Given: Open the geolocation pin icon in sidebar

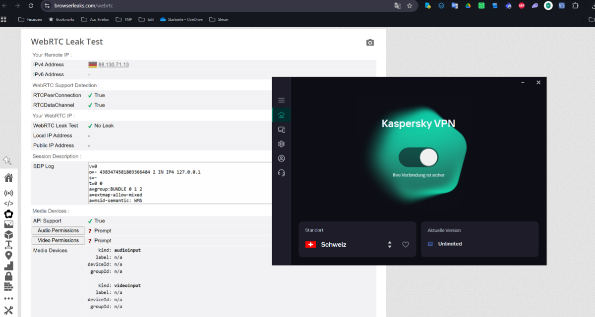Looking at the screenshot, I should click(8, 256).
